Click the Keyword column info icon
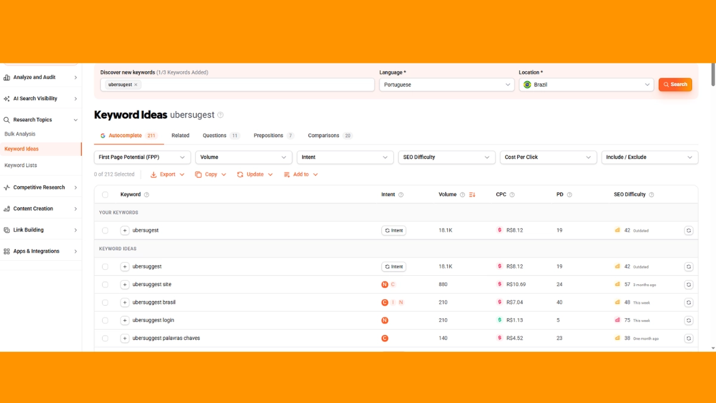Viewport: 716px width, 403px height. 147,195
